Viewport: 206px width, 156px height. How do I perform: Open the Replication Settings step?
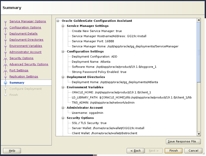24,77
